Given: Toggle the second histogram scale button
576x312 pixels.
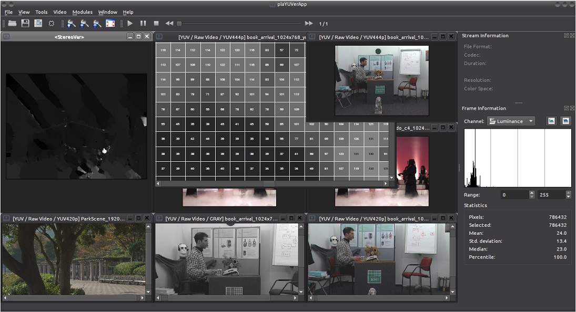Looking at the screenshot, I should [565, 121].
